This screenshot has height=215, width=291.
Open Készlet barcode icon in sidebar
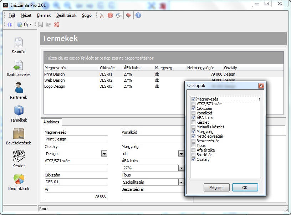coord(19,157)
